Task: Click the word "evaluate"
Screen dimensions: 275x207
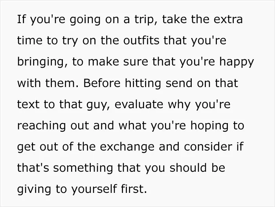Action: tap(139, 104)
